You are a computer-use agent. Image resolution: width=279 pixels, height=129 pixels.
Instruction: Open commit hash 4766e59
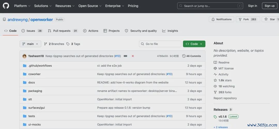[x=162, y=56]
